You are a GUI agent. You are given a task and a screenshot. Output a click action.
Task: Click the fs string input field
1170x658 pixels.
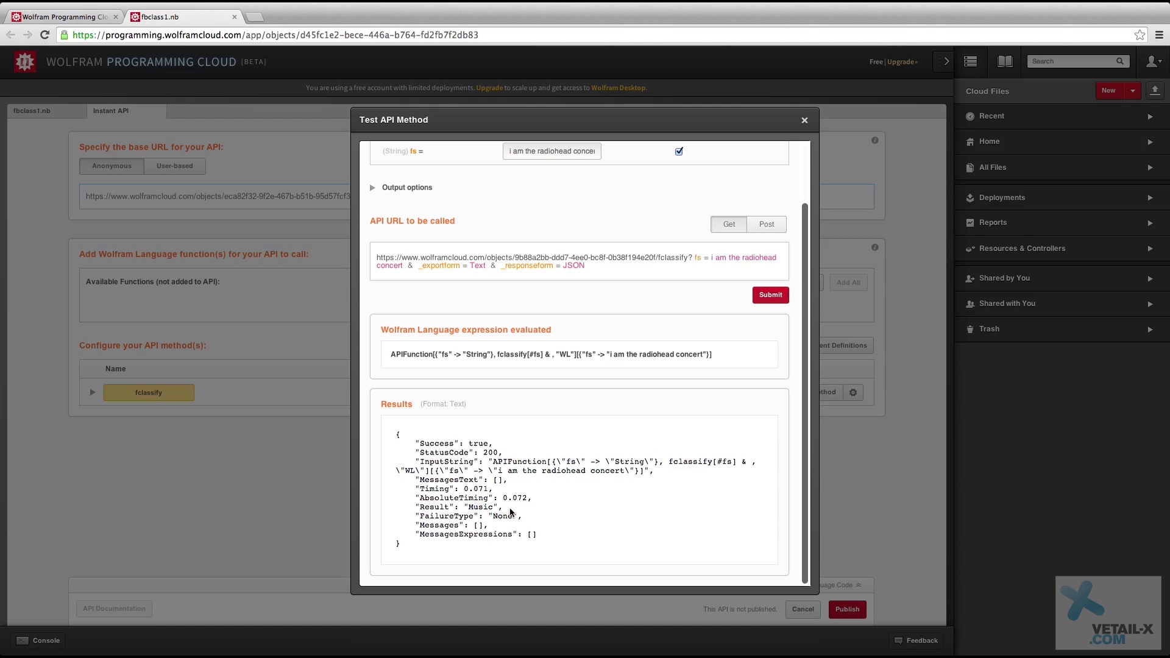pyautogui.click(x=551, y=152)
